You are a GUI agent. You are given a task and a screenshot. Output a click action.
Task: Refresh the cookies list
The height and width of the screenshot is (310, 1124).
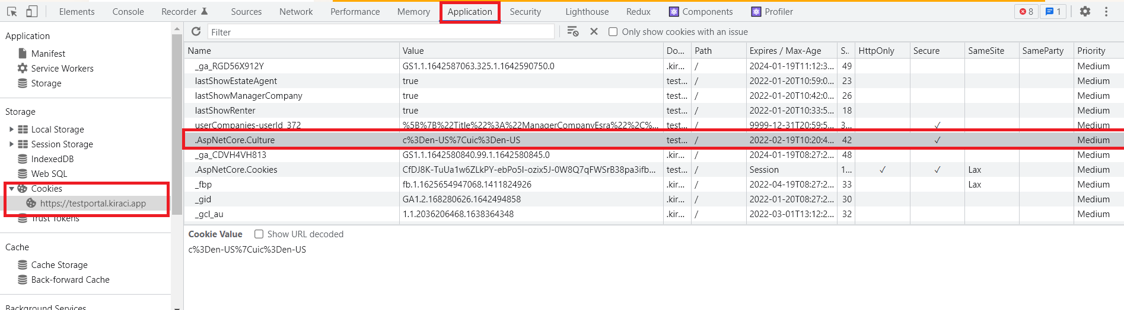196,32
